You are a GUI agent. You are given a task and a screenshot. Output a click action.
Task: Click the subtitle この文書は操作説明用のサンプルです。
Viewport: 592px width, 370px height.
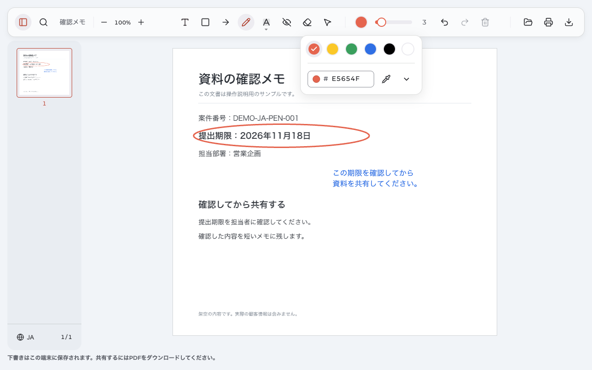click(x=247, y=94)
